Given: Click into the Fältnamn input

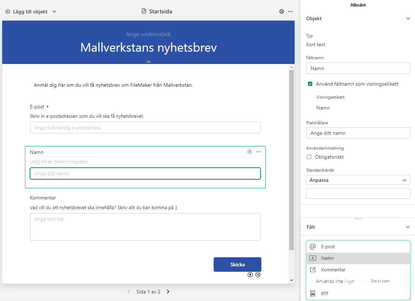Looking at the screenshot, I should click(x=358, y=68).
